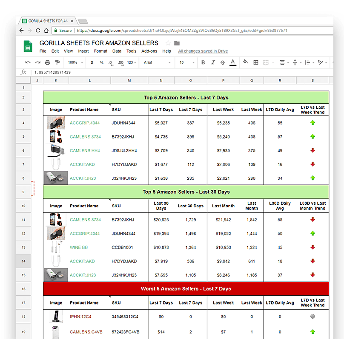This screenshot has height=339, width=344.
Task: Open the Format menu
Action: (x=100, y=51)
